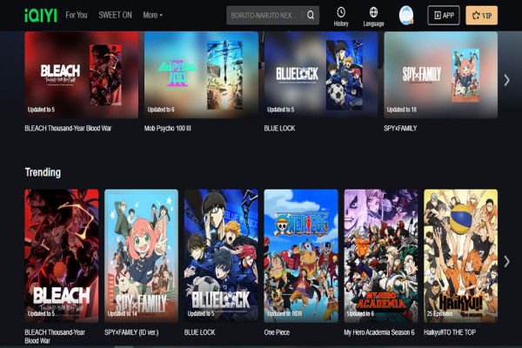Click the VIP button

pos(481,16)
